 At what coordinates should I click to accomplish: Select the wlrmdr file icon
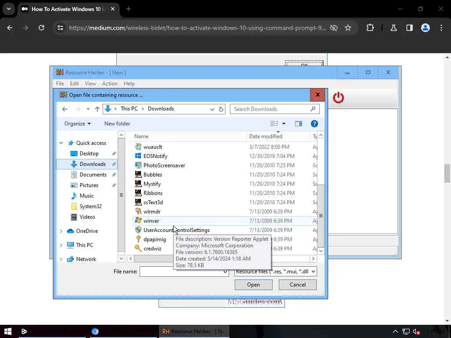(138, 211)
